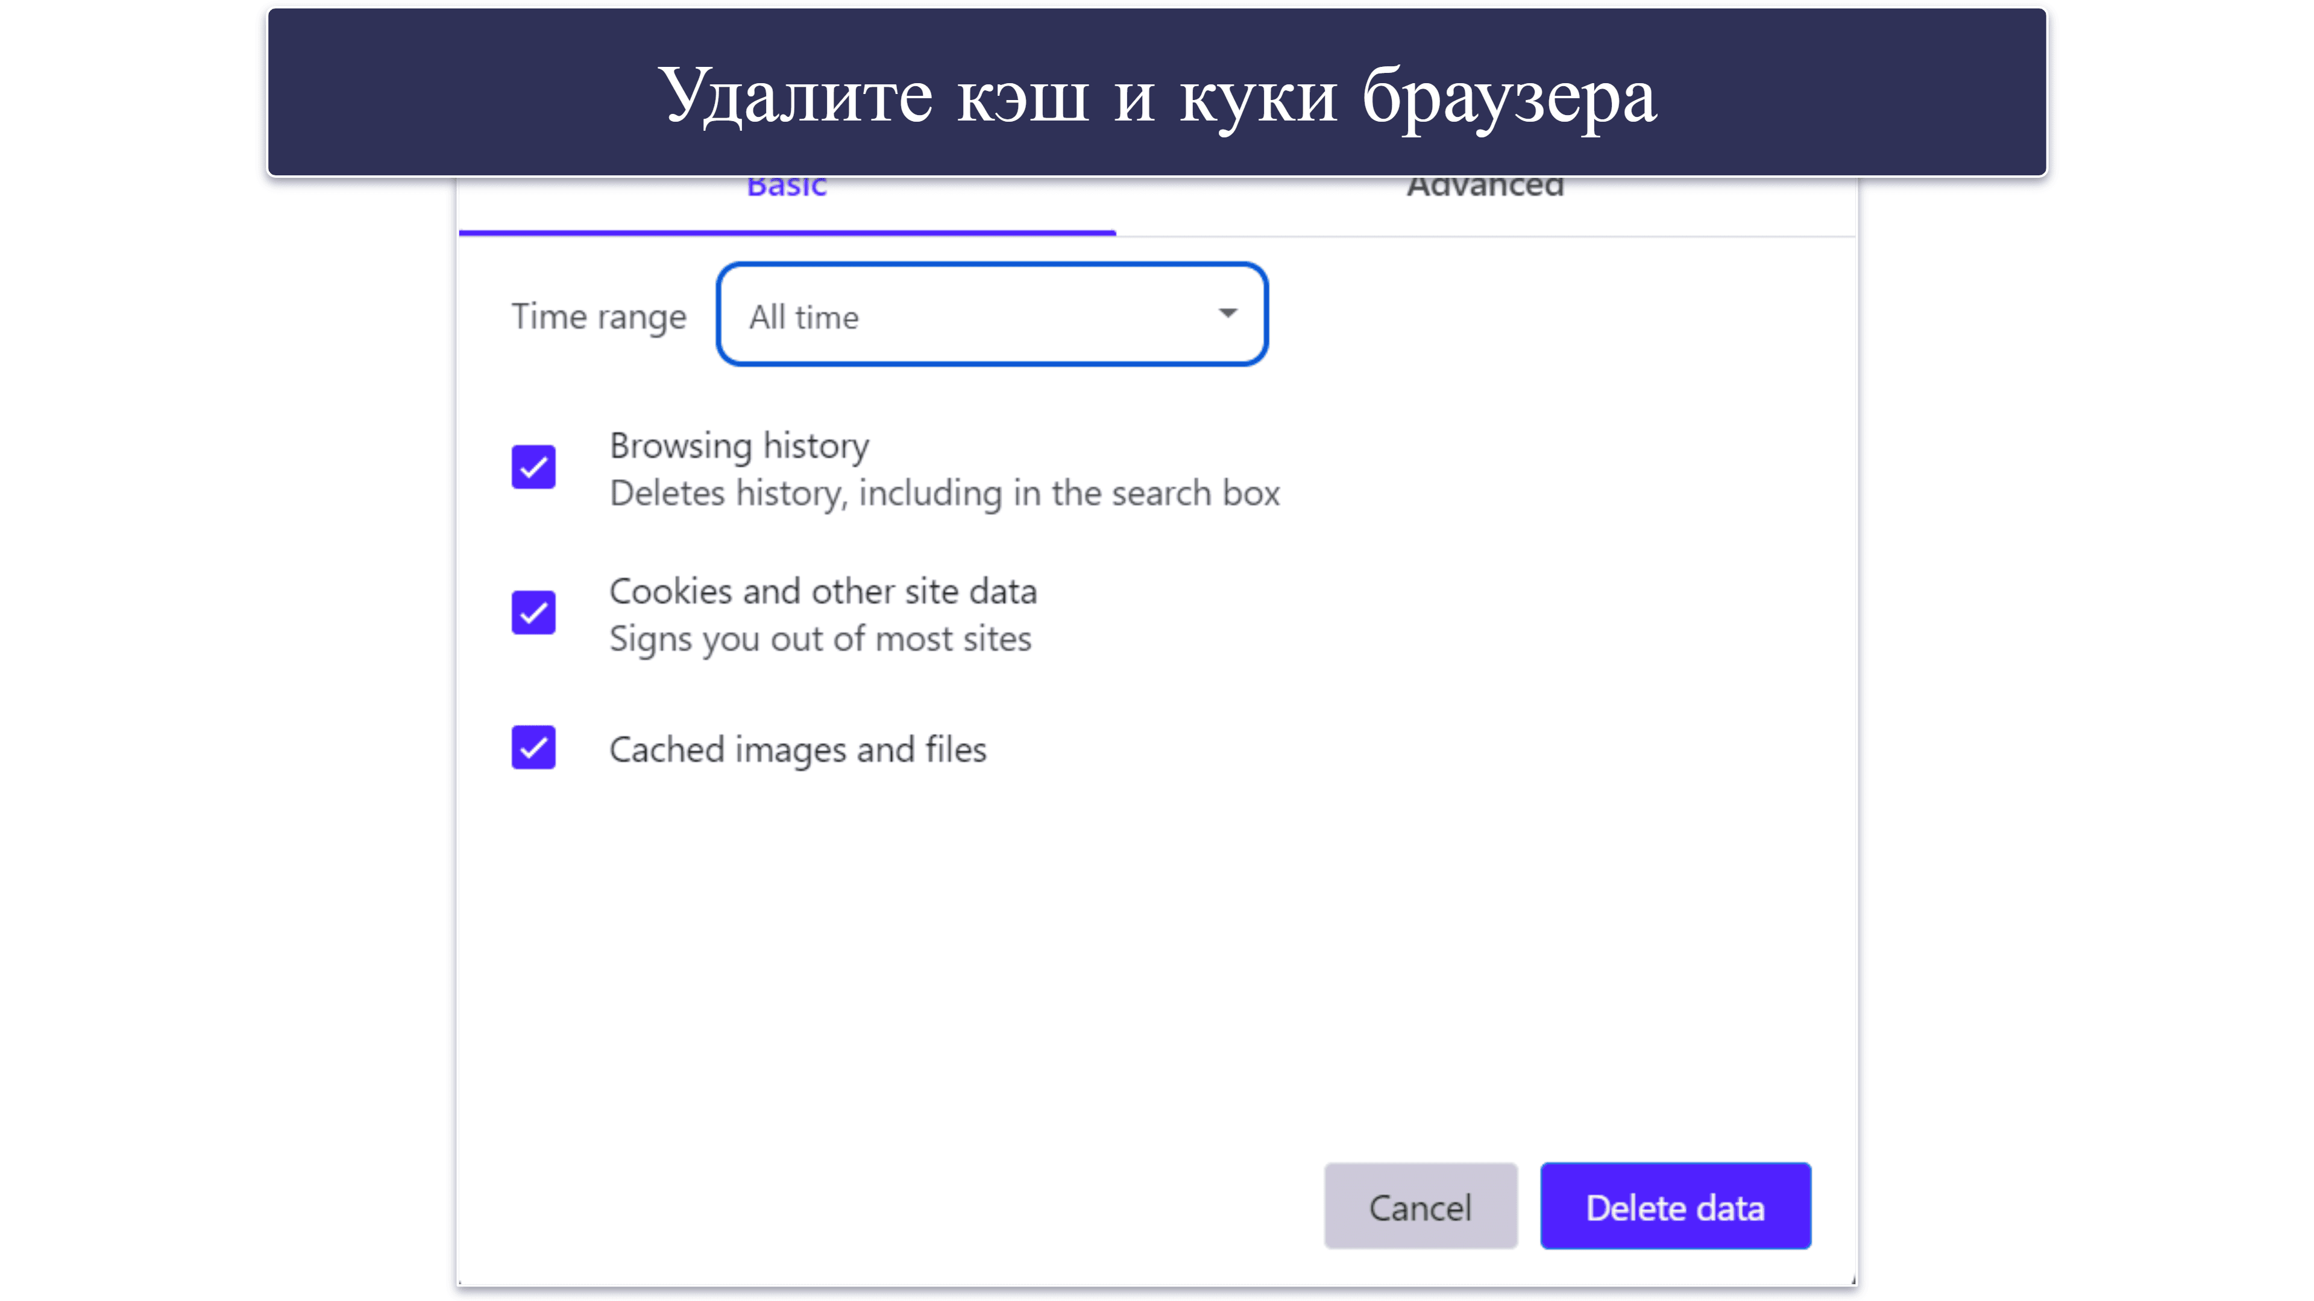Toggle the Cookies and other site data checkbox
The width and height of the screenshot is (2314, 1301).
pos(533,612)
